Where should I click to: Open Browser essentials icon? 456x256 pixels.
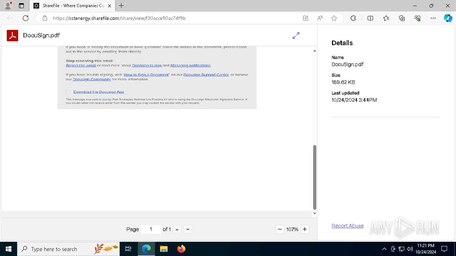418,18
